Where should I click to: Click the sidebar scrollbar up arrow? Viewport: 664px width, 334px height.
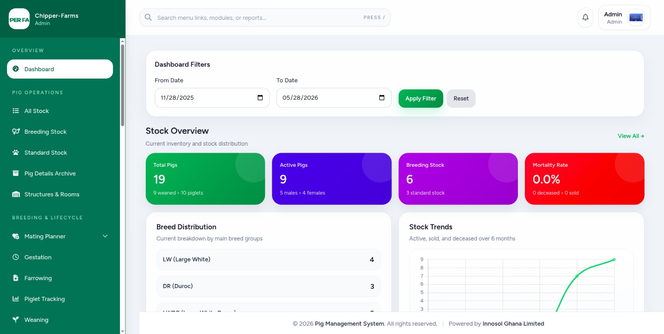122,41
